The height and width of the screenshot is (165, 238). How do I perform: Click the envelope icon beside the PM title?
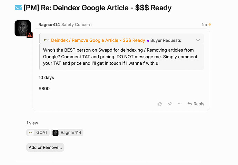[18, 8]
